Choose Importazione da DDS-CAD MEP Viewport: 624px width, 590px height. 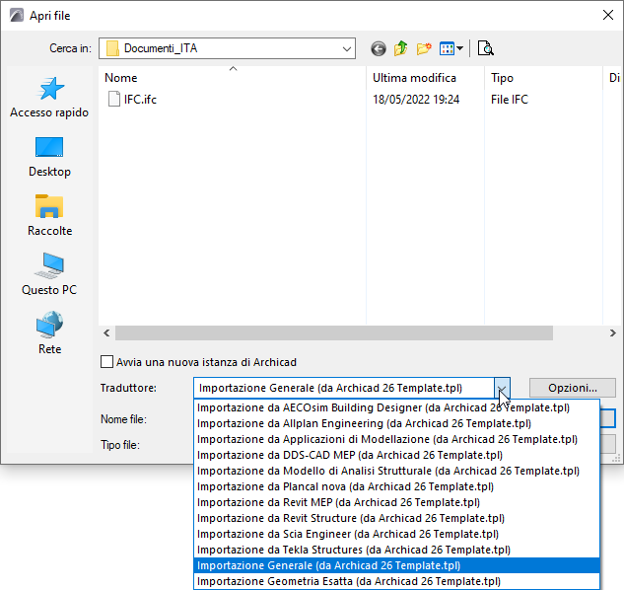396,455
